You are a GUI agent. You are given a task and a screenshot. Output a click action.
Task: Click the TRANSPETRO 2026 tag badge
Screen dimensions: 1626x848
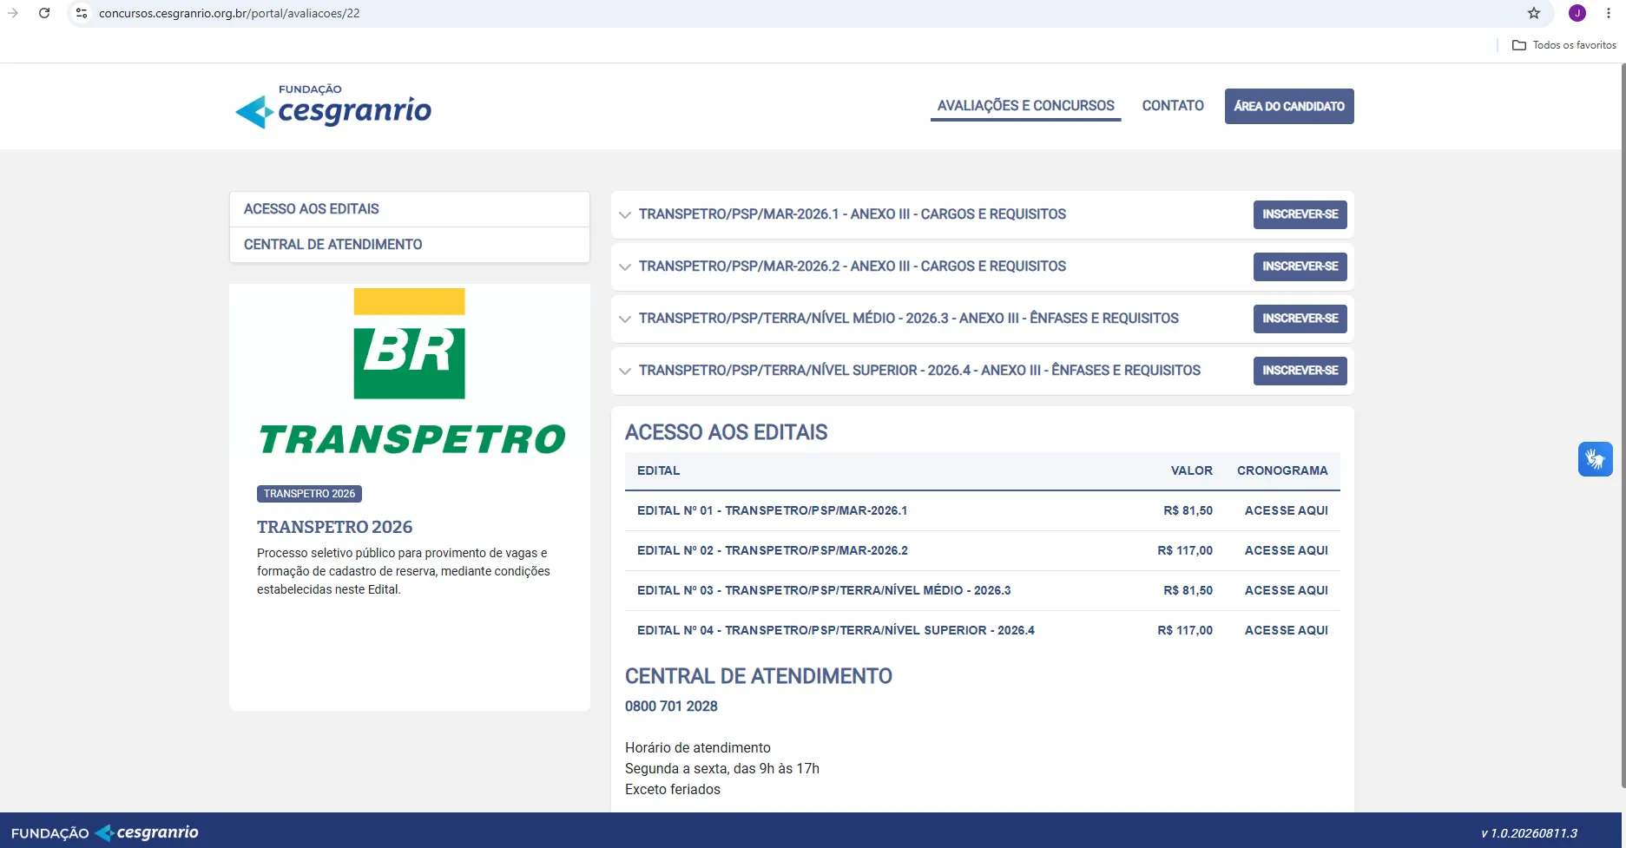(309, 494)
